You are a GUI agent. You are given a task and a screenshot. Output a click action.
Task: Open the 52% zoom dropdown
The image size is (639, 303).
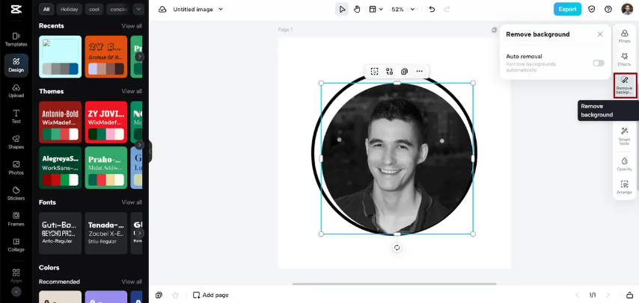coord(402,9)
